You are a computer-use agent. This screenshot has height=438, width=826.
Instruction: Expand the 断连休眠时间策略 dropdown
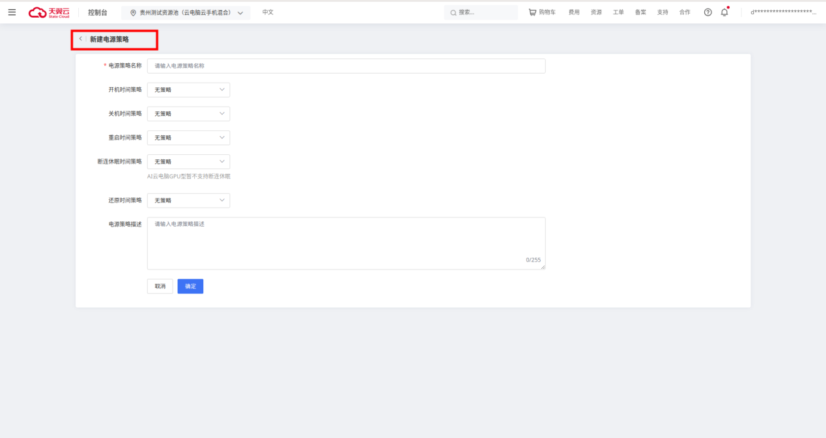pyautogui.click(x=188, y=162)
